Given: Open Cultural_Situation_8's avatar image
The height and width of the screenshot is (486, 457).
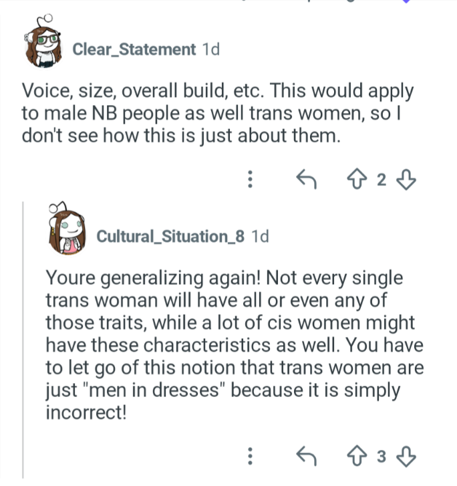Looking at the screenshot, I should [x=67, y=229].
